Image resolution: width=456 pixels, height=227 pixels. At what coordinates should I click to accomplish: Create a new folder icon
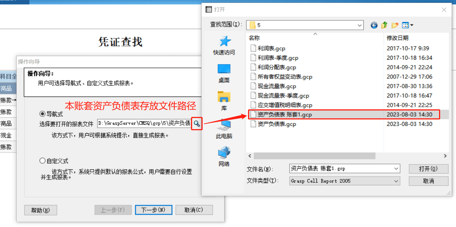tap(395, 25)
